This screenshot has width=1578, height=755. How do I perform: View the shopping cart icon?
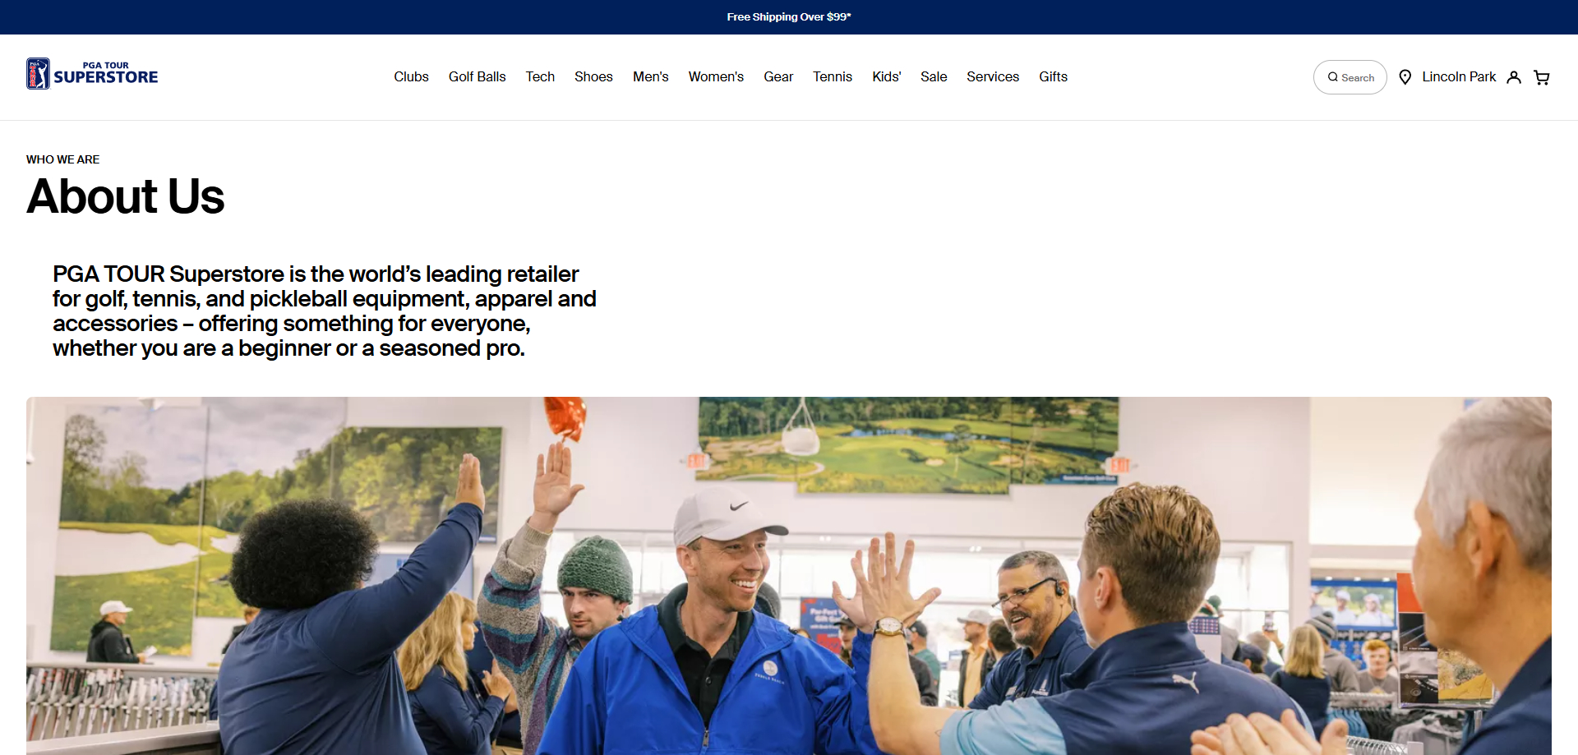[1541, 76]
